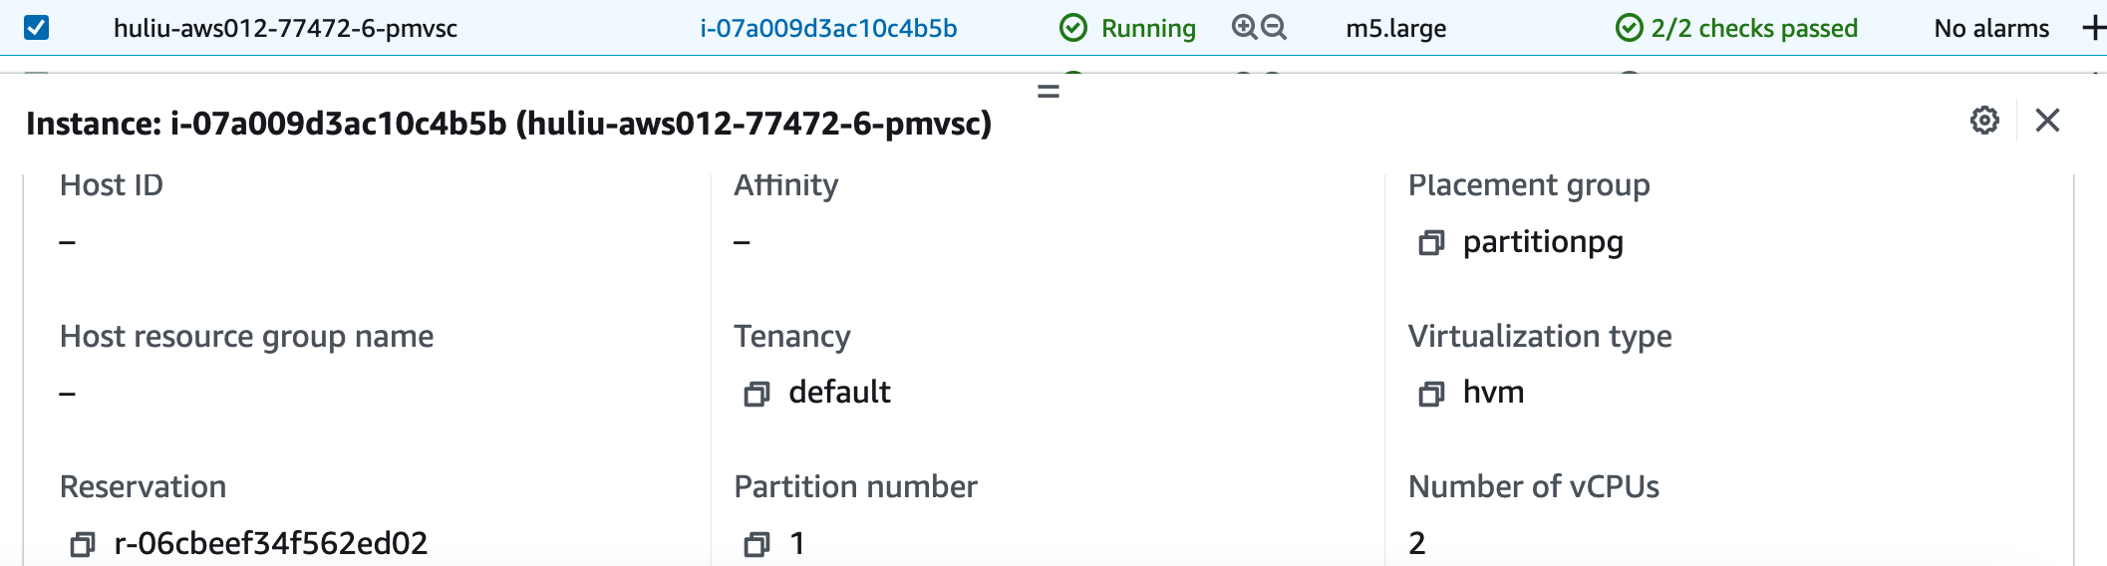Click the Number of vCPUs value
2107x566 pixels.
pyautogui.click(x=1417, y=543)
